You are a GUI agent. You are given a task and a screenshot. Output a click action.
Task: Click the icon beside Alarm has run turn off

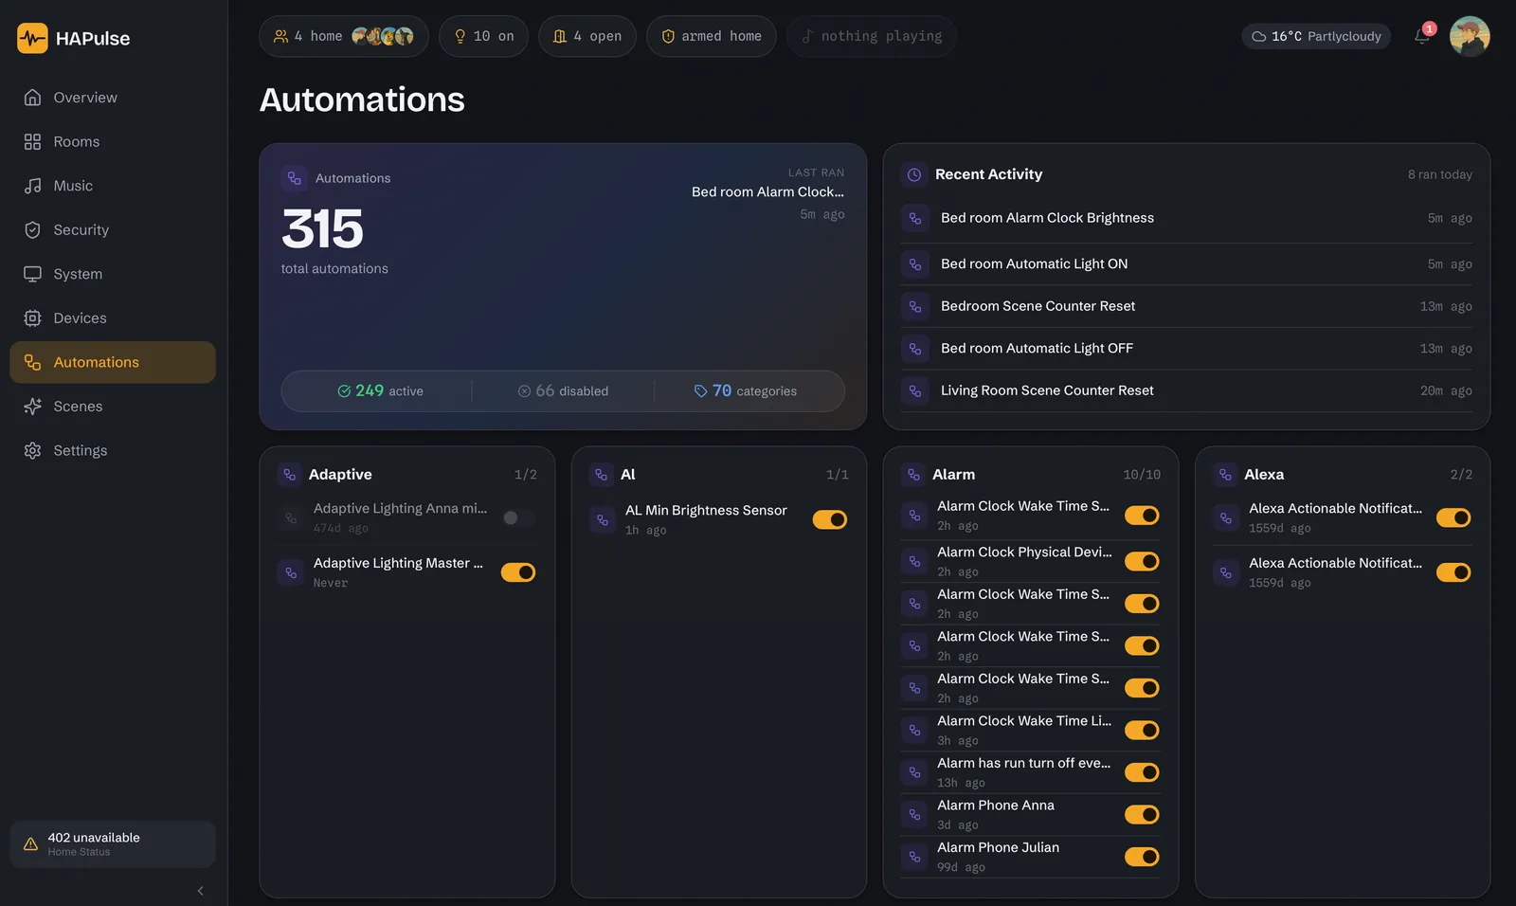(x=914, y=772)
